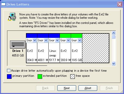Click the "465.8 GB" drive size text

(18, 55)
